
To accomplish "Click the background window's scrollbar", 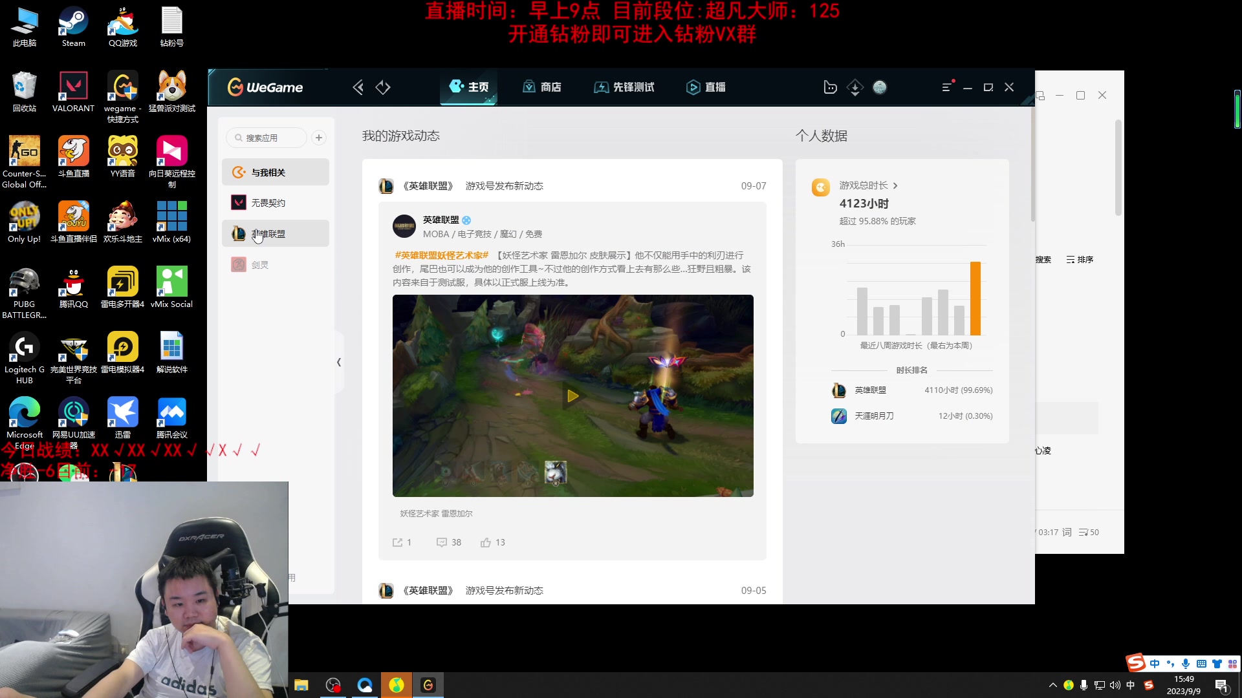I will click(x=1118, y=168).
